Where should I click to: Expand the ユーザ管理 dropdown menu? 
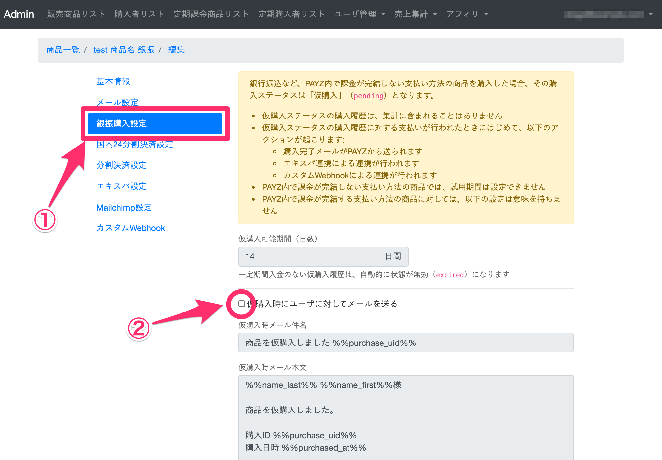pos(360,14)
